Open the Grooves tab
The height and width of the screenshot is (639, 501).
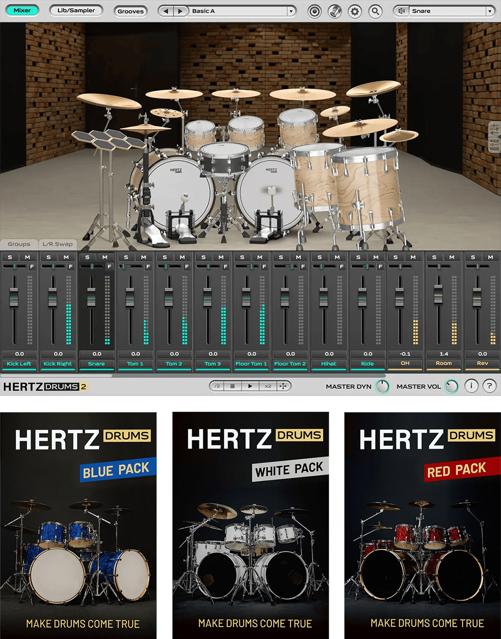(131, 11)
